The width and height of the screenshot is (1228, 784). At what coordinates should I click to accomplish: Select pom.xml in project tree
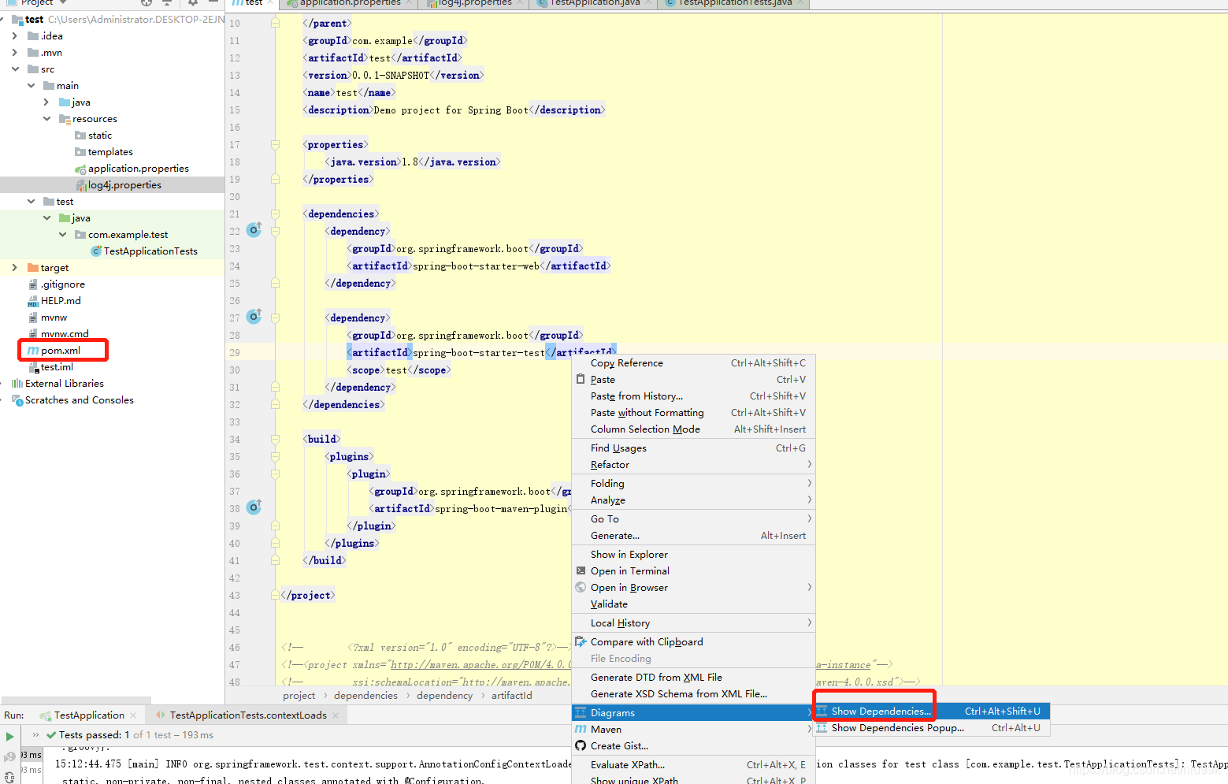pyautogui.click(x=61, y=351)
